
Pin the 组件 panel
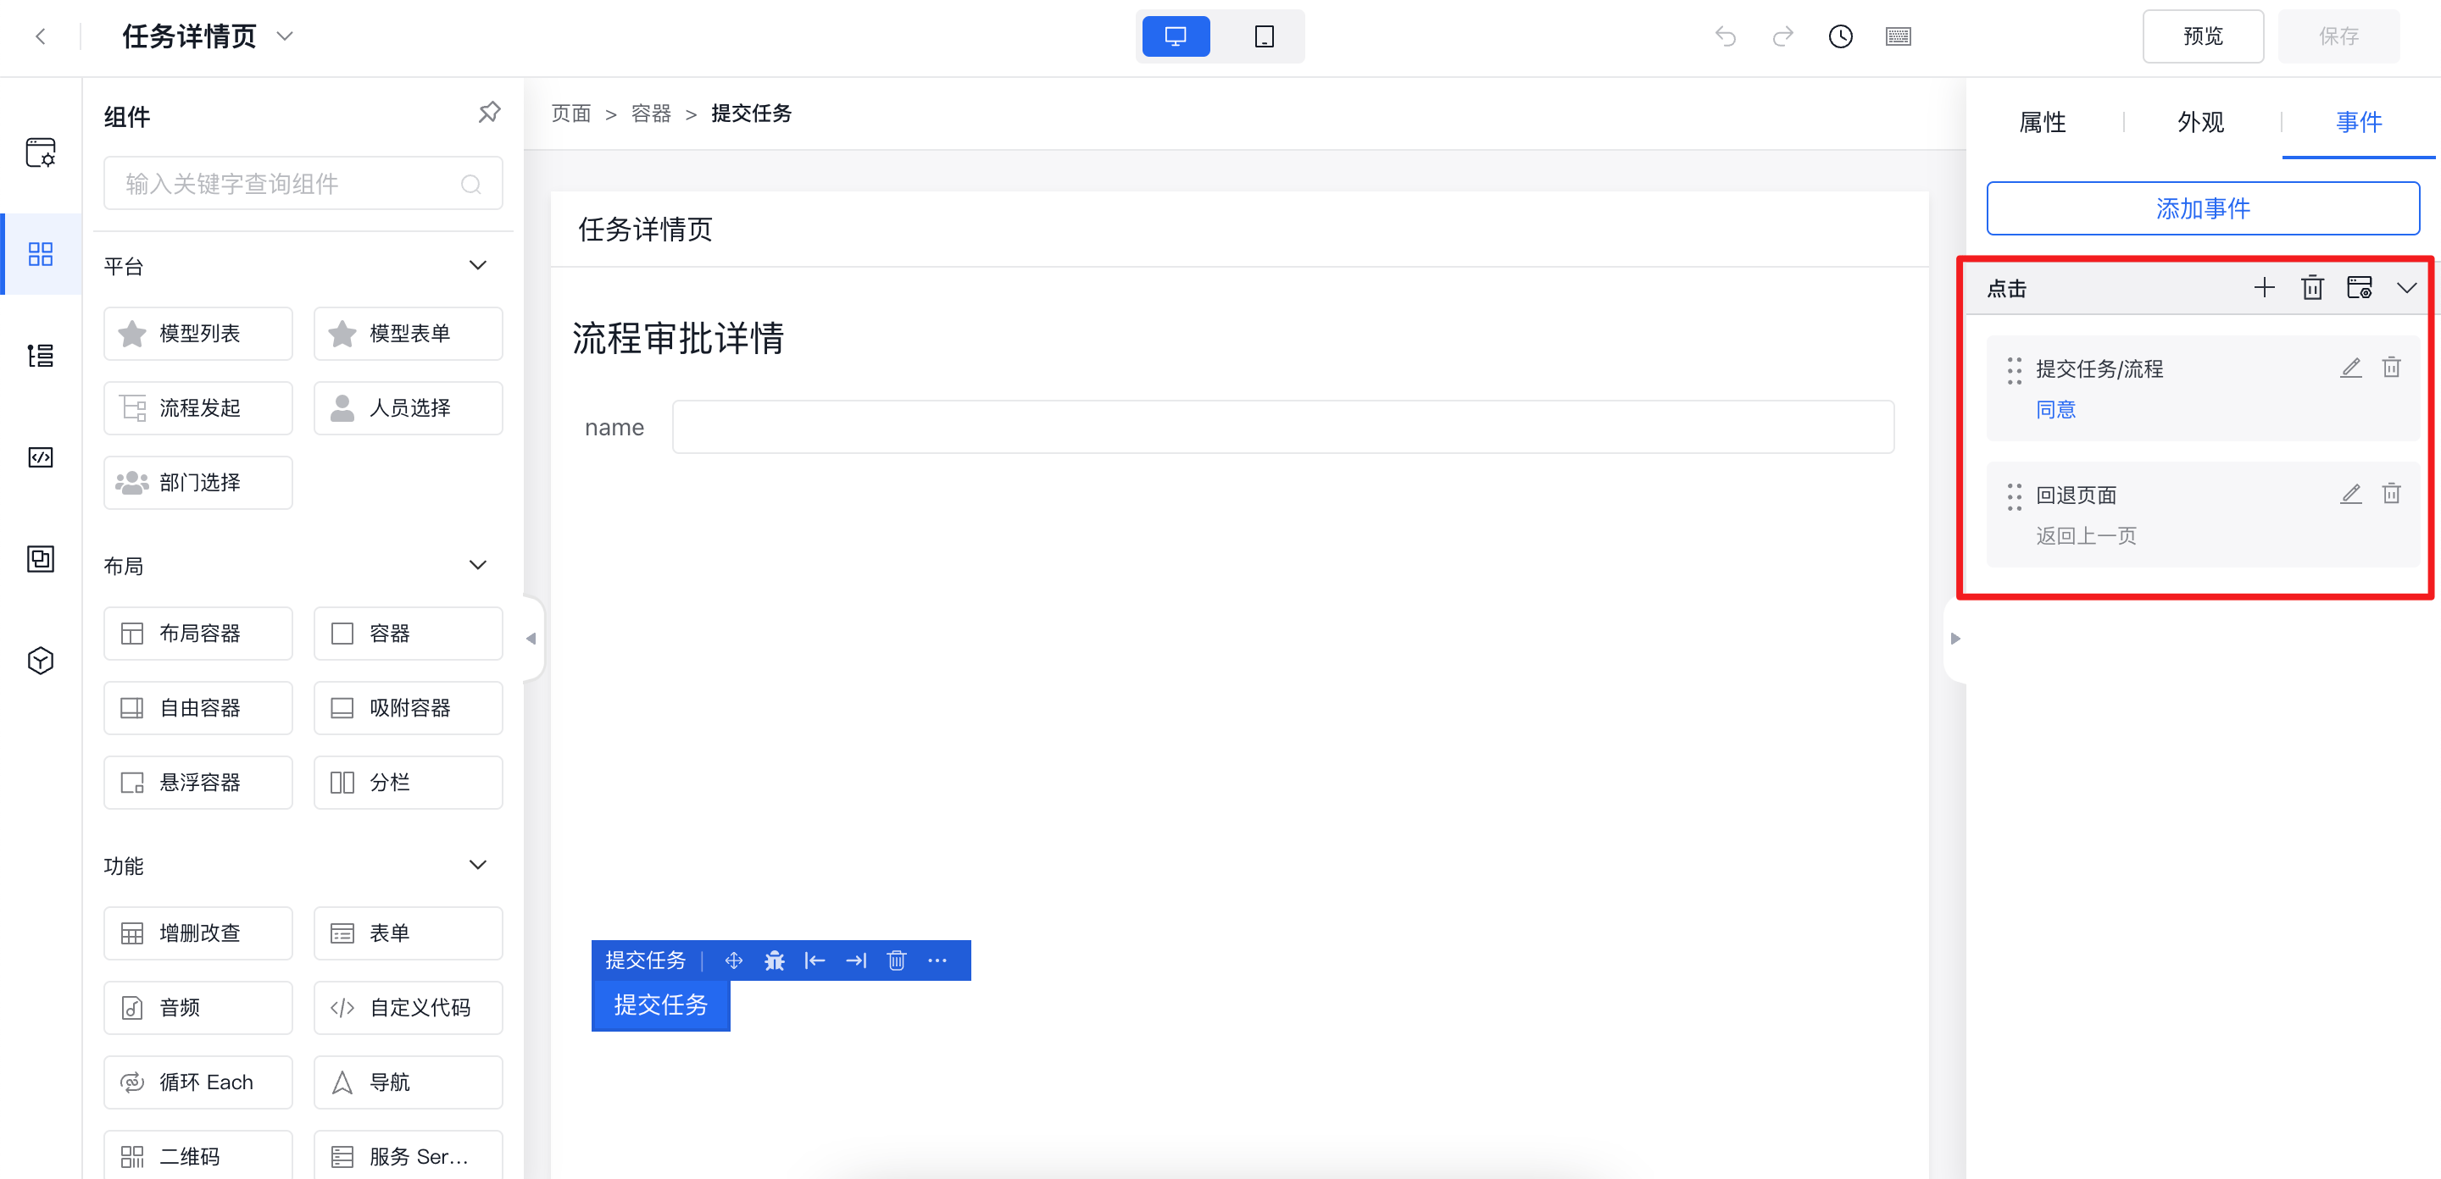[489, 113]
